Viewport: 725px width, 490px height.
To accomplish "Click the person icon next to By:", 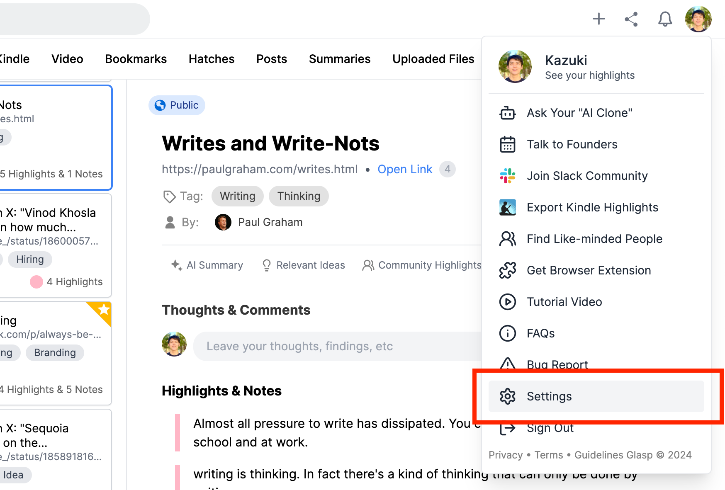I will tap(170, 222).
